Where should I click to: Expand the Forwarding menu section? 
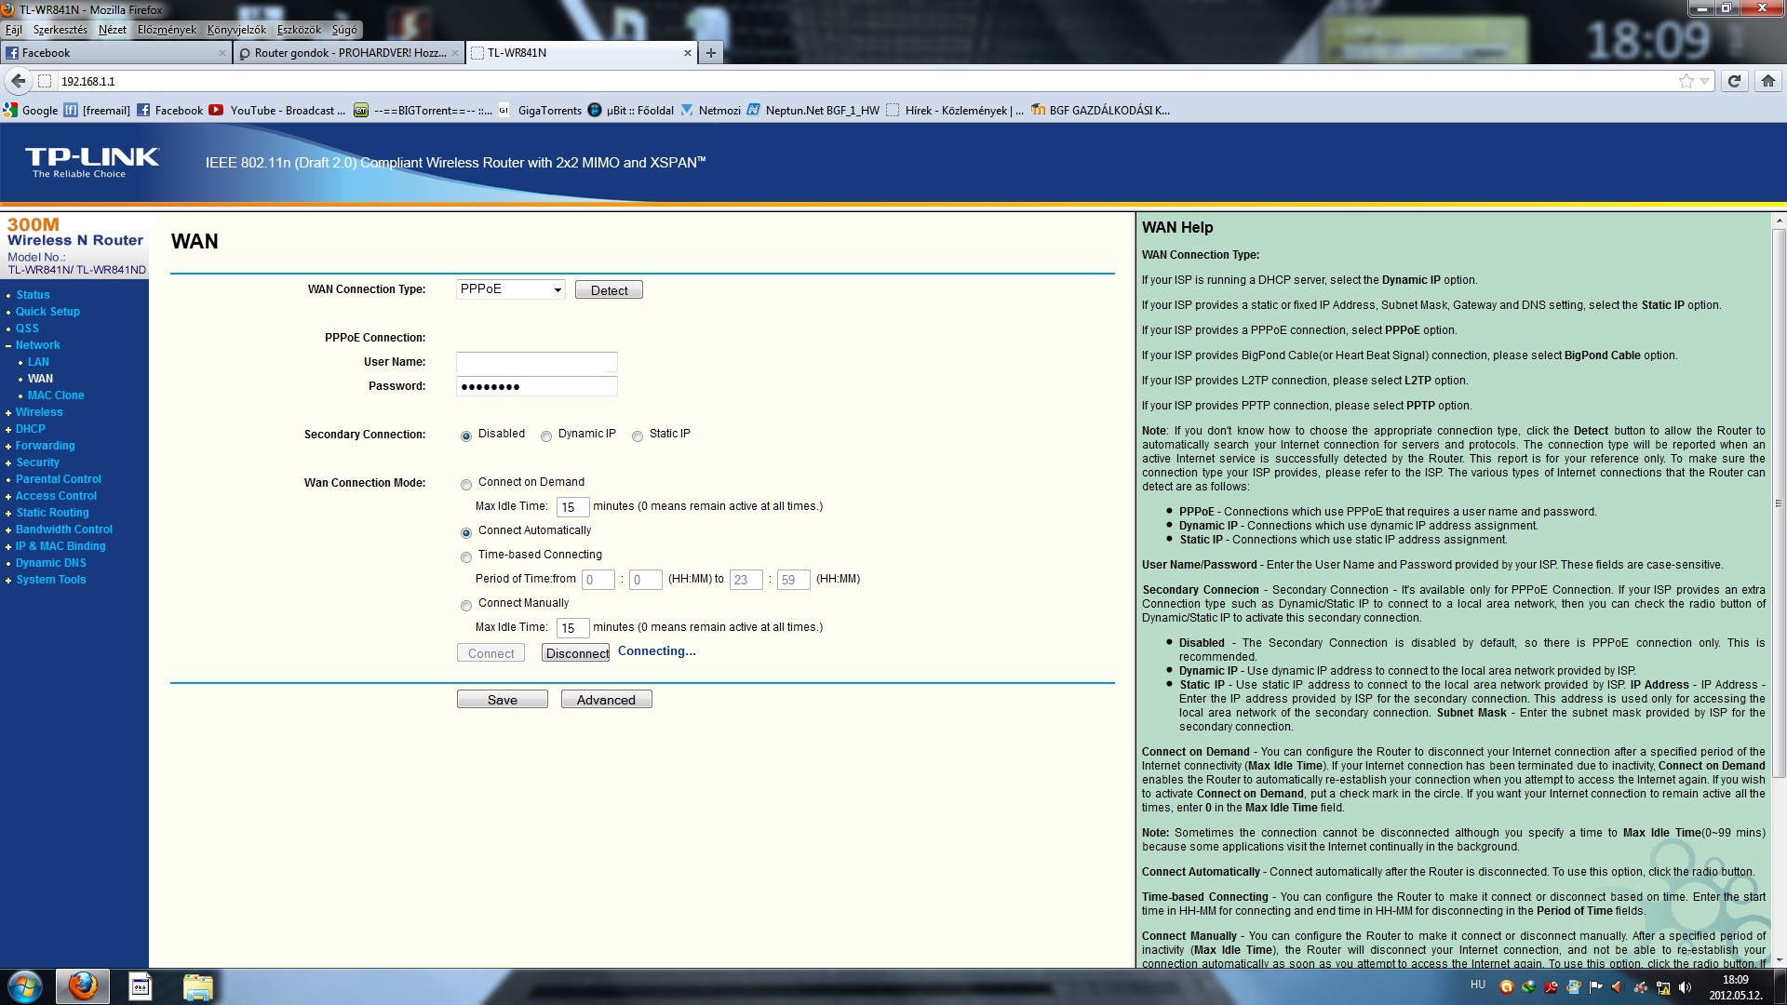pyautogui.click(x=45, y=446)
